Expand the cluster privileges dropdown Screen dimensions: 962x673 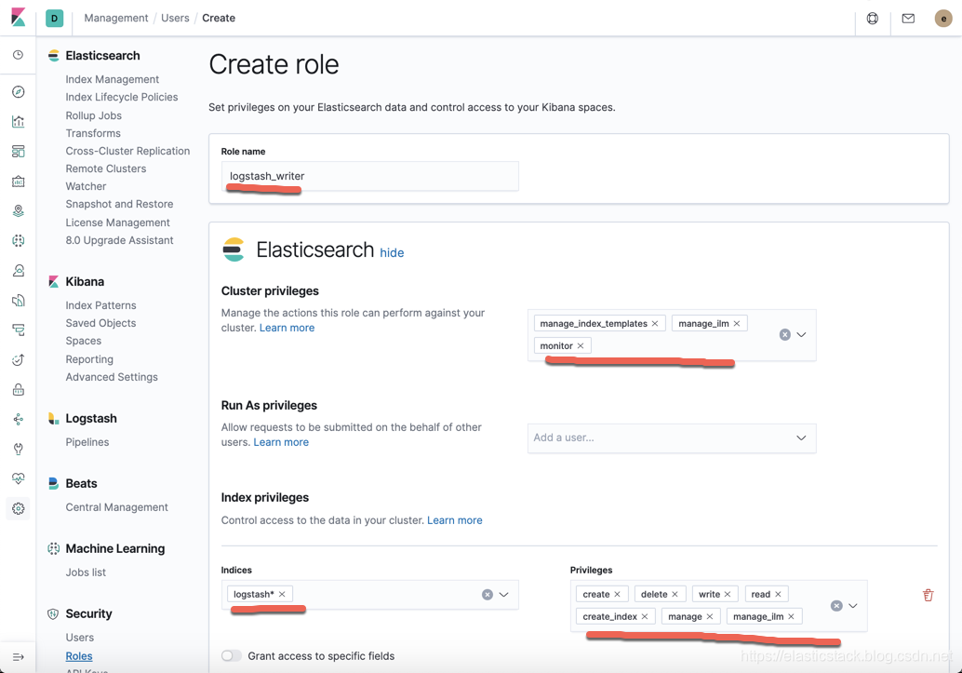pyautogui.click(x=801, y=335)
